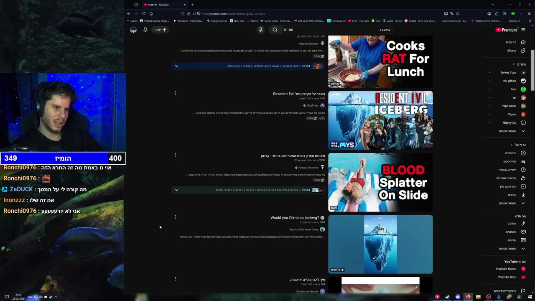
Task: Open the Kick bookmark
Action: pyautogui.click(x=376, y=20)
